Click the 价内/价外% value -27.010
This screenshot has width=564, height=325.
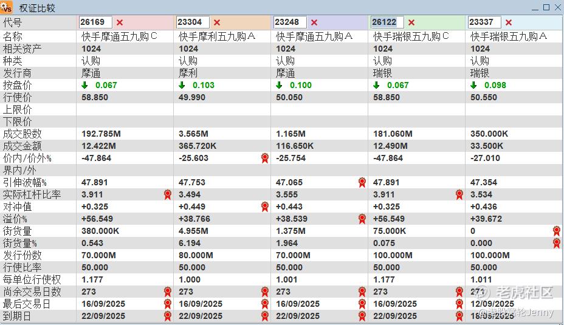(x=485, y=158)
